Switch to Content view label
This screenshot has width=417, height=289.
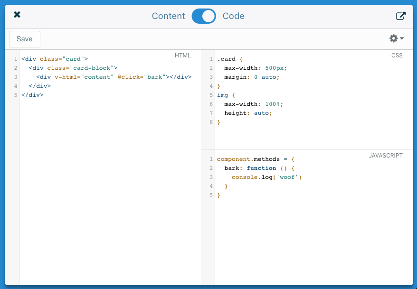168,16
